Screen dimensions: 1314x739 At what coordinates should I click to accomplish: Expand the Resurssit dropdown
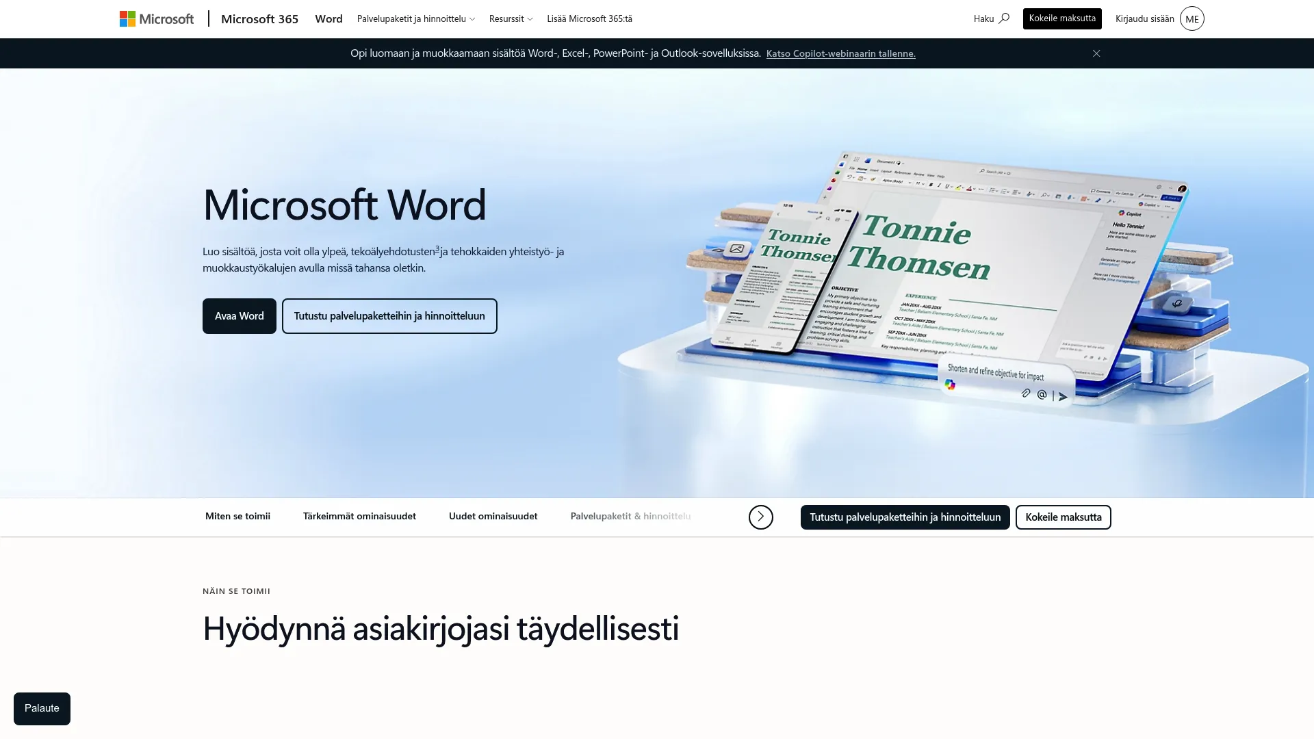tap(511, 19)
